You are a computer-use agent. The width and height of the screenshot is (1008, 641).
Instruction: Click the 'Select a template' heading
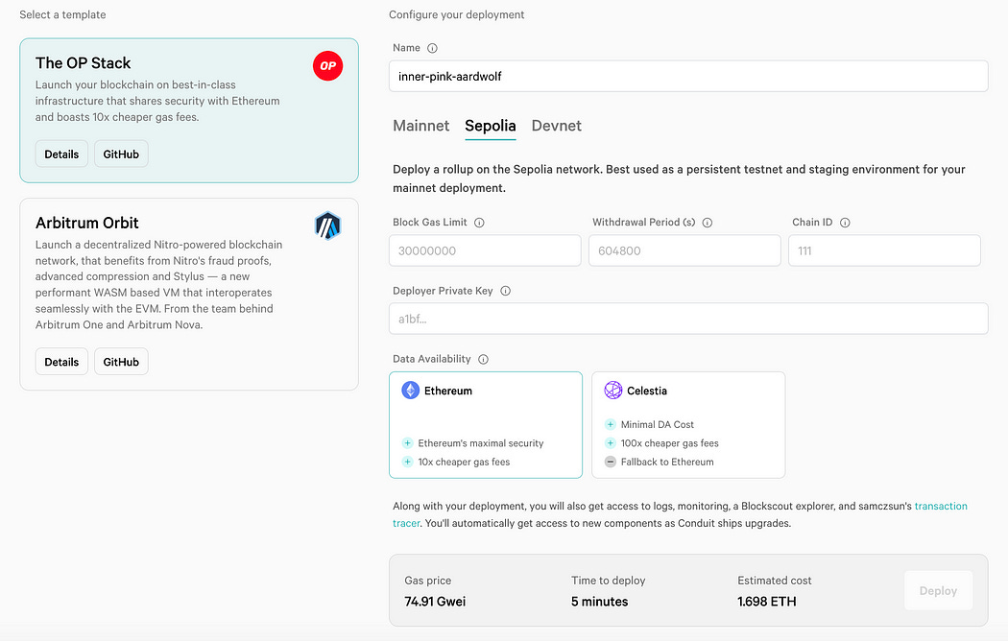62,14
